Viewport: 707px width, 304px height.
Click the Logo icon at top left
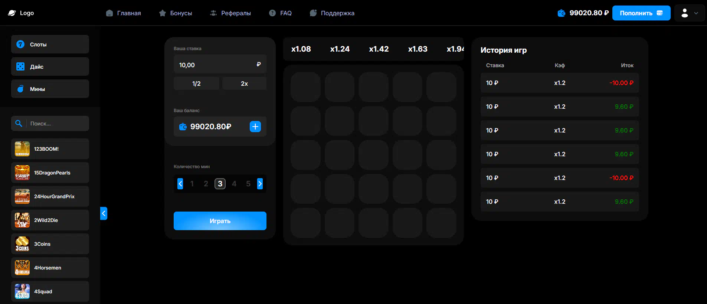(x=12, y=13)
